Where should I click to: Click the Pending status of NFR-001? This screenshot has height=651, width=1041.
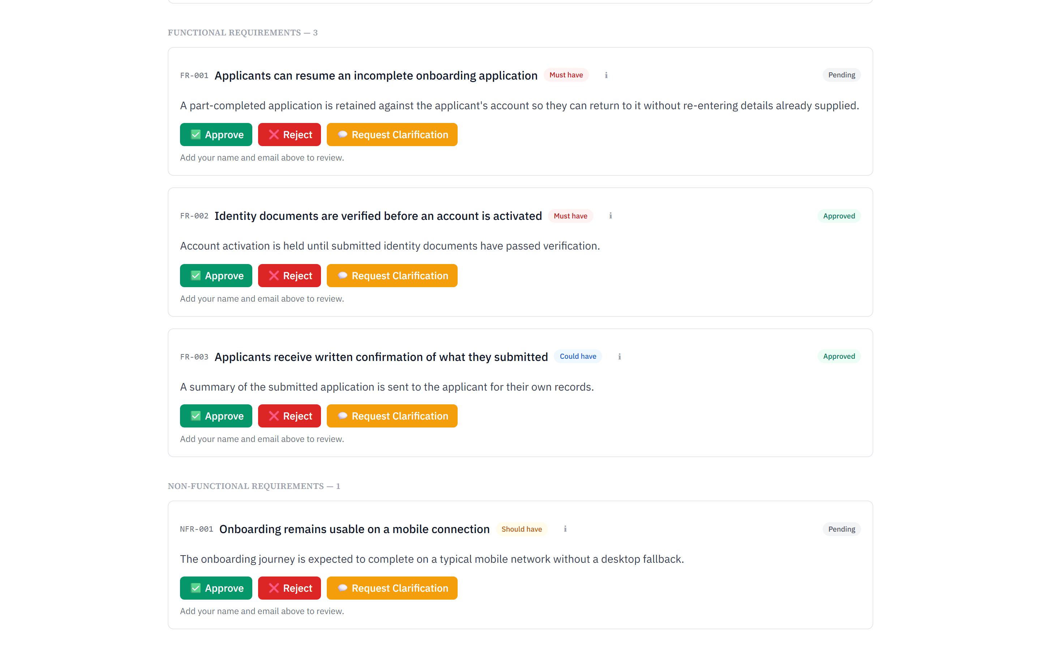click(x=841, y=529)
